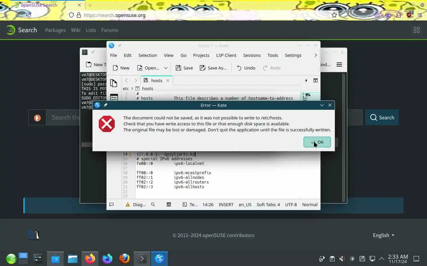Click Undo in Kate toolbar
Screen dimensions: 427x266
click(x=246, y=68)
